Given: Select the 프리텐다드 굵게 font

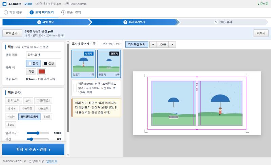Looking at the screenshot, I should tap(29, 117).
